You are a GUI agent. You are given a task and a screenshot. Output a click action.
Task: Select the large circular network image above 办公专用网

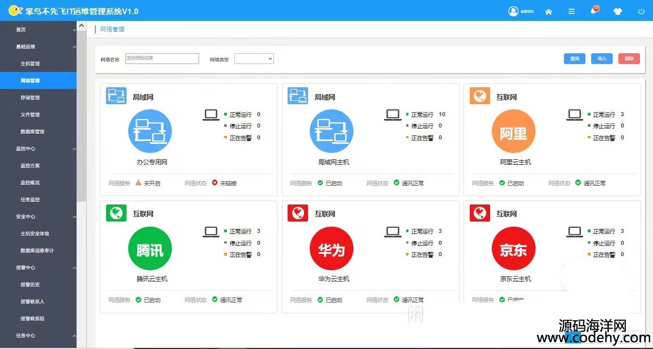coord(150,131)
